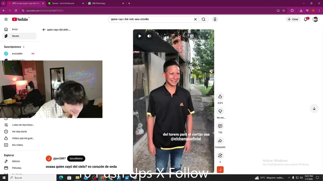This screenshot has width=323, height=181.
Task: Reload the page
Action: click(16, 11)
